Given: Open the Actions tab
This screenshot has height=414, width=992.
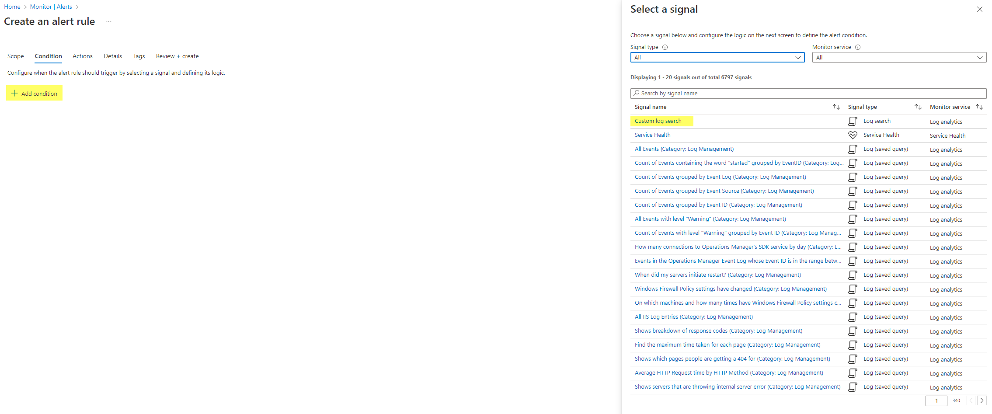Looking at the screenshot, I should tap(83, 56).
